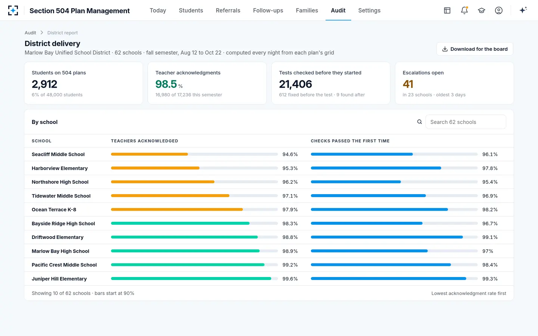Click the District report breadcrumb

(62, 33)
